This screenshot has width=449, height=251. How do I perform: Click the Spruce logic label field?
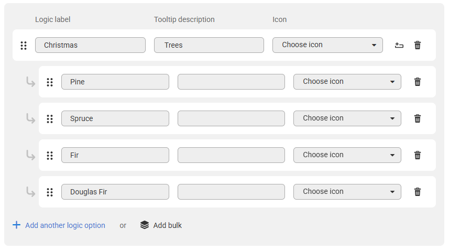coord(115,118)
